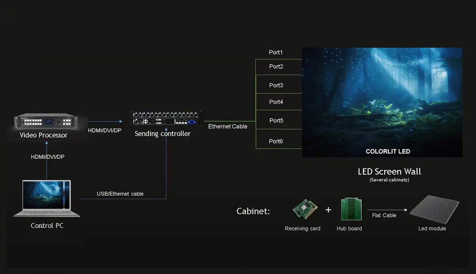The width and height of the screenshot is (476, 274).
Task: Click the LED Screen Wall heading
Action: (389, 171)
